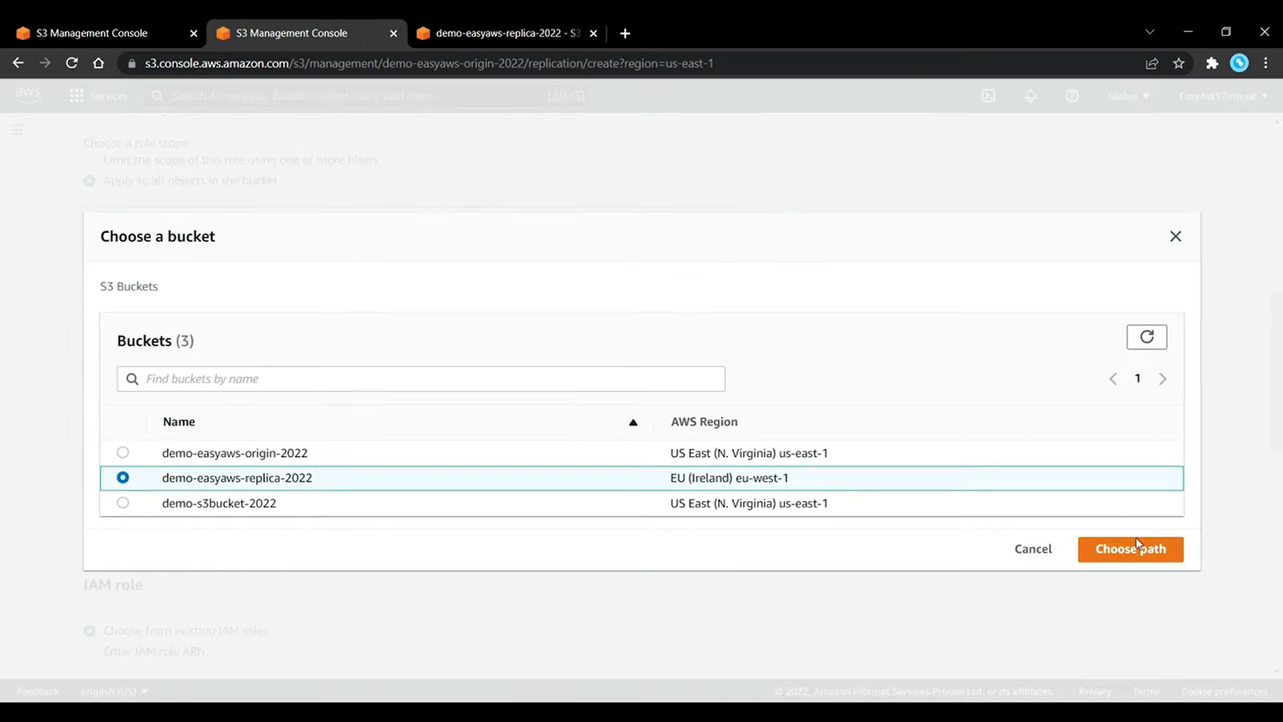The width and height of the screenshot is (1283, 722).
Task: Open the browser home page
Action: coord(99,63)
